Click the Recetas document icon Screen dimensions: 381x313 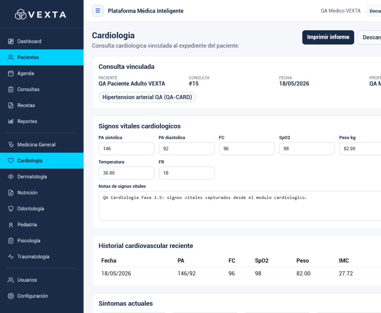coord(11,105)
